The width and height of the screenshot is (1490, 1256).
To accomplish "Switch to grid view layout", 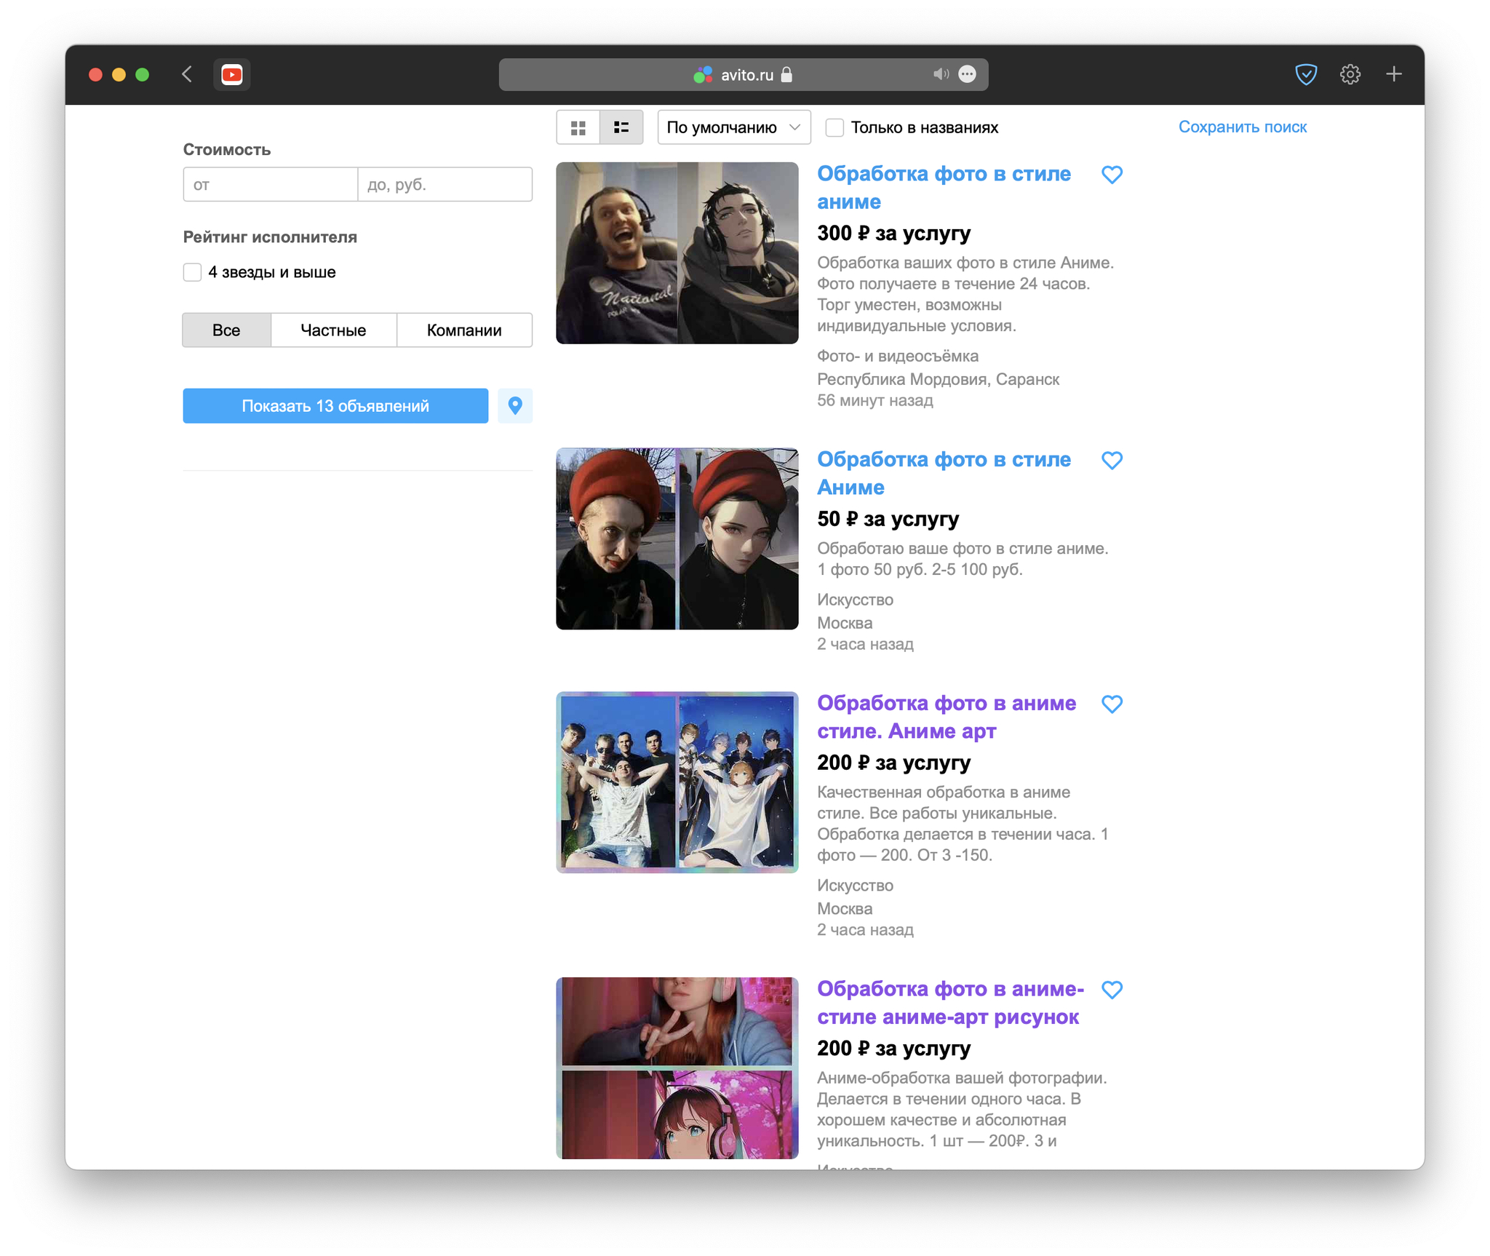I will point(578,128).
